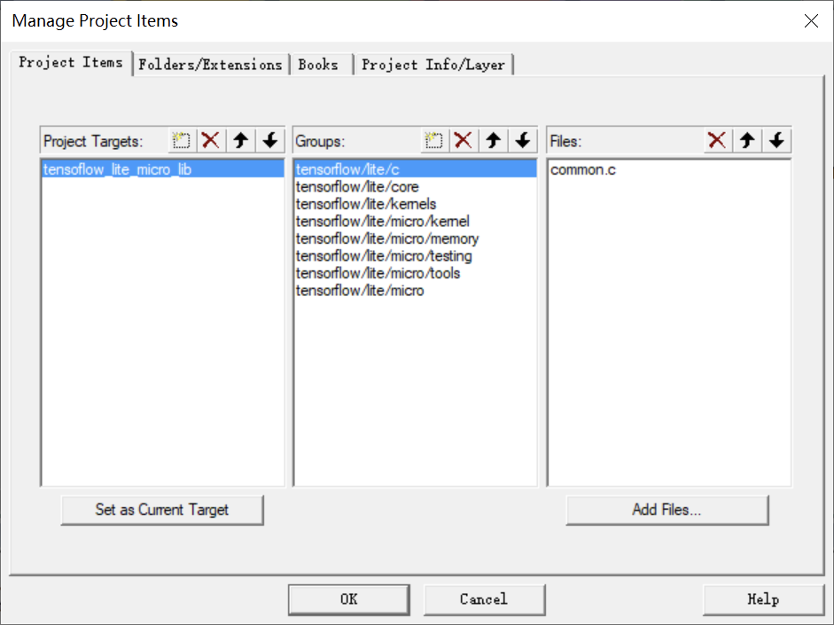Delete the selected file from Files
The image size is (834, 625).
click(x=718, y=141)
